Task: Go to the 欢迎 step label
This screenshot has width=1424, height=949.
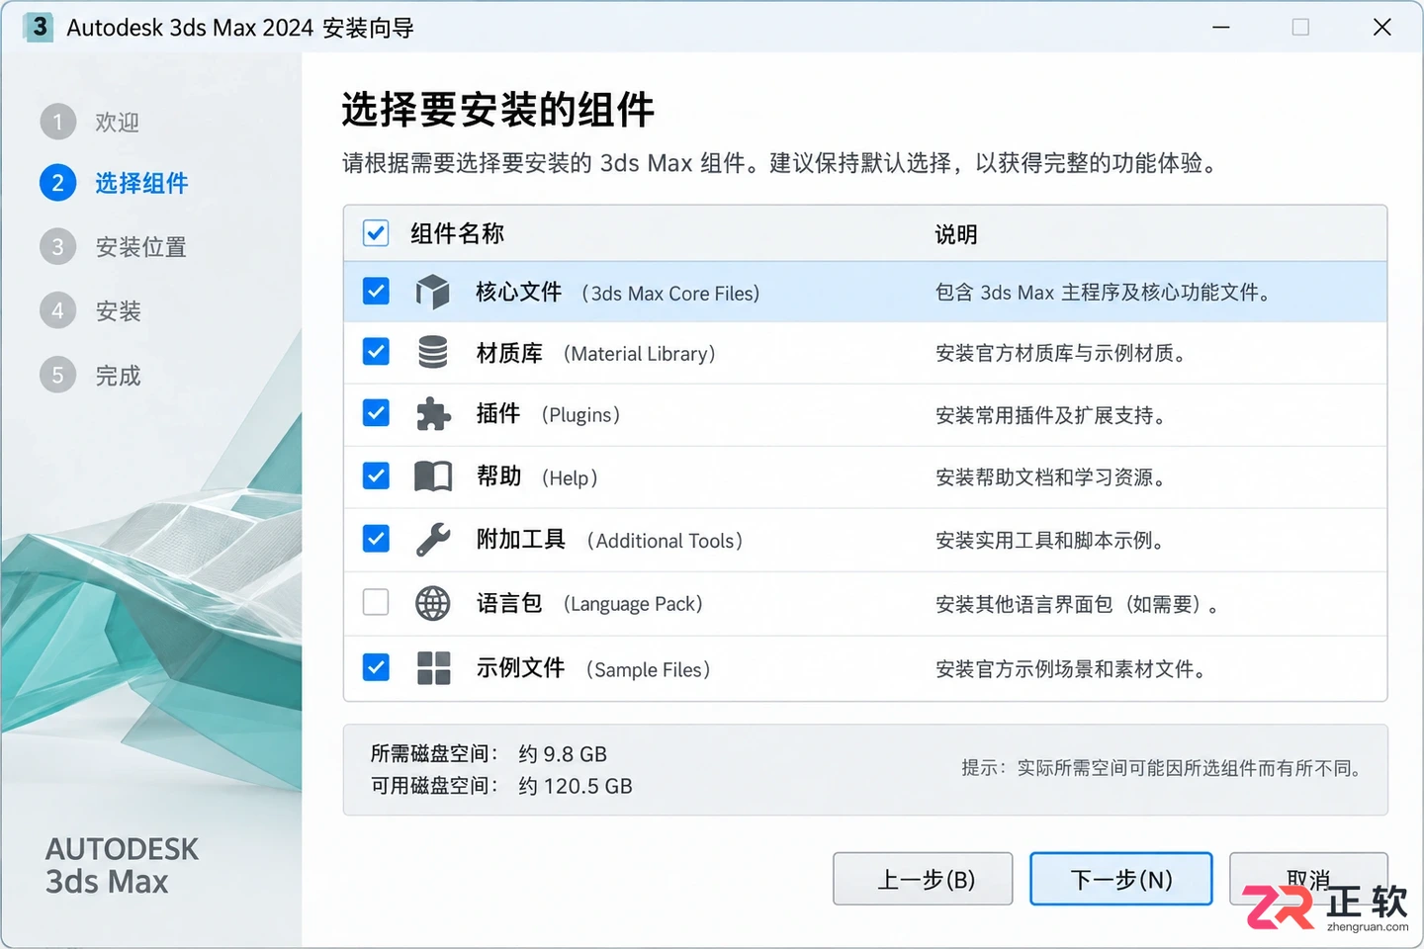Action: [117, 123]
